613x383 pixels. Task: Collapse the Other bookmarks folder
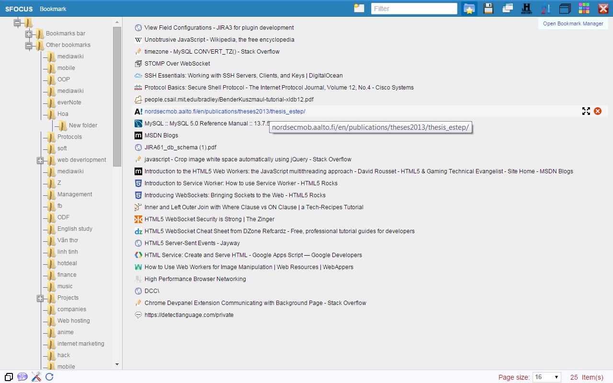tap(29, 45)
